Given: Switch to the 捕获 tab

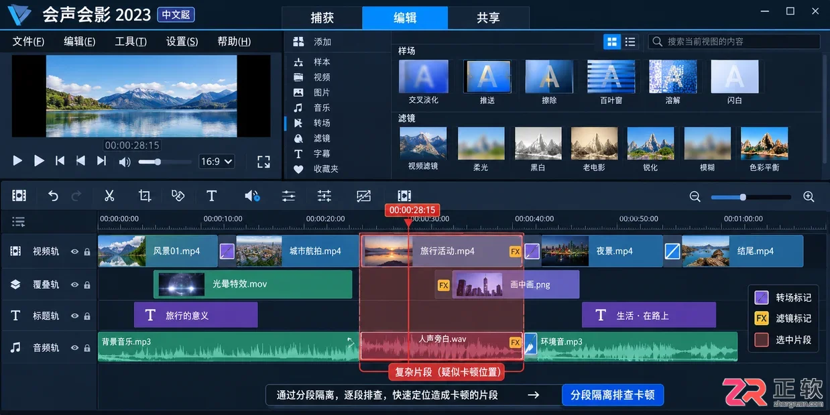Looking at the screenshot, I should coord(322,18).
